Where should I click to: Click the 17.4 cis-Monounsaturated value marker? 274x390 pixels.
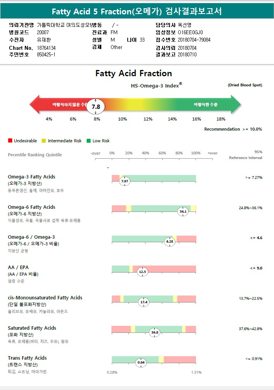tap(144, 302)
